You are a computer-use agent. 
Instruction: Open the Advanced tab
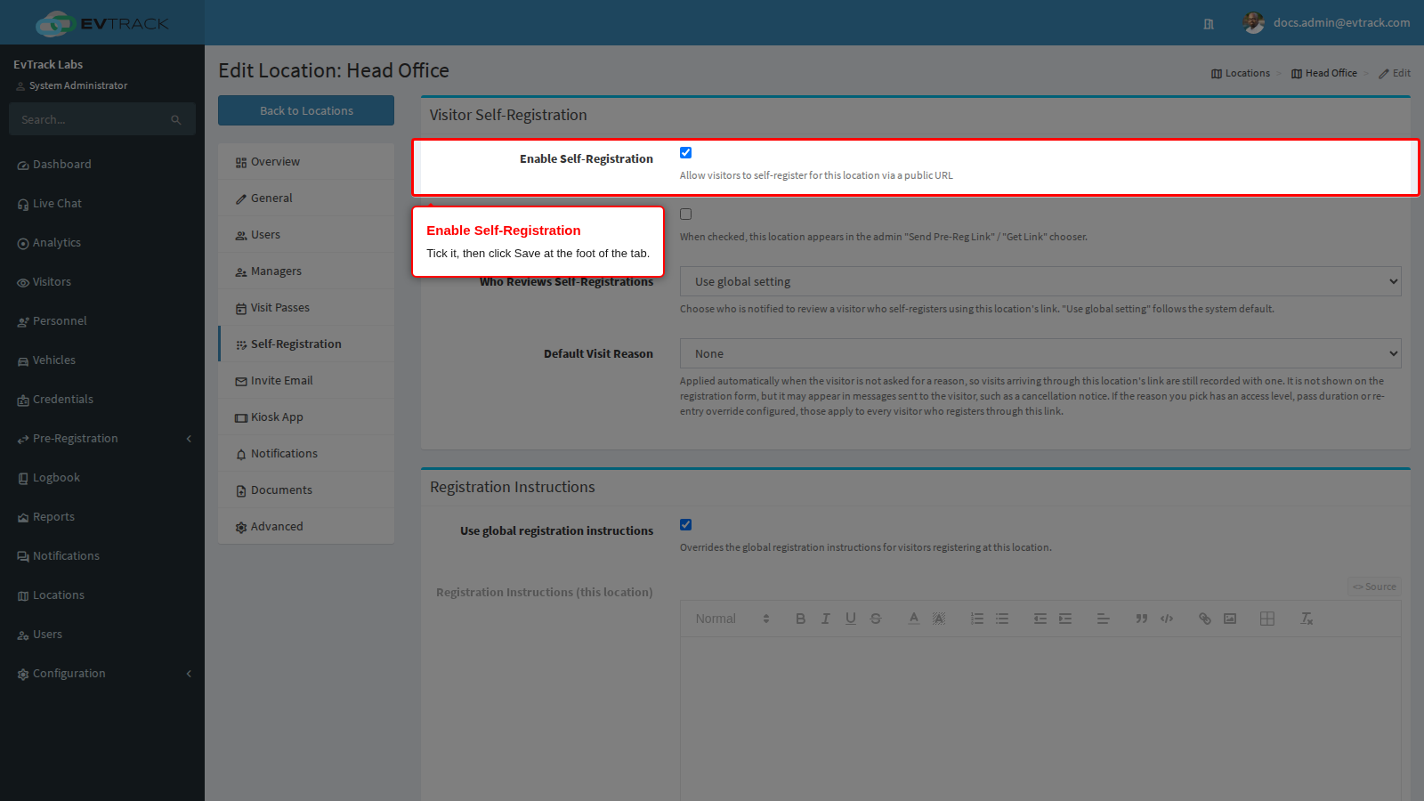point(306,527)
